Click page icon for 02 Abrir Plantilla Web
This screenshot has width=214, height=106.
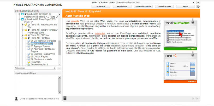[x=28, y=44]
